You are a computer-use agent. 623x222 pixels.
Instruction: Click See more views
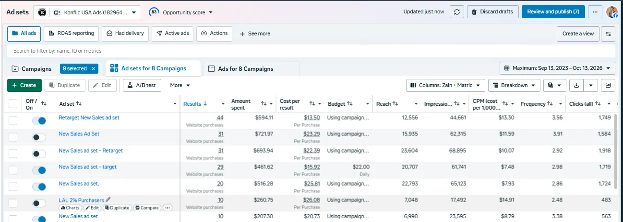(255, 33)
